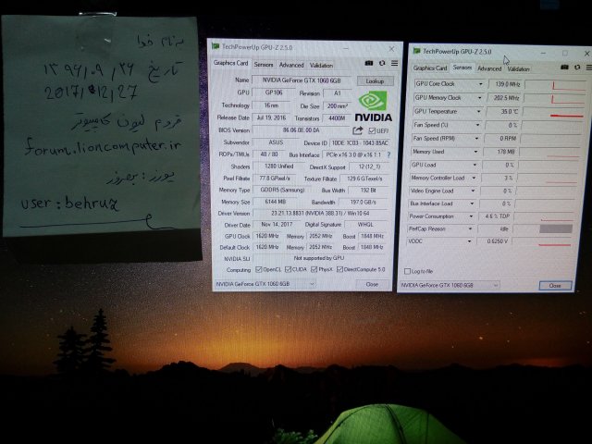Open the Memory Controller Load dropdown

click(474, 178)
